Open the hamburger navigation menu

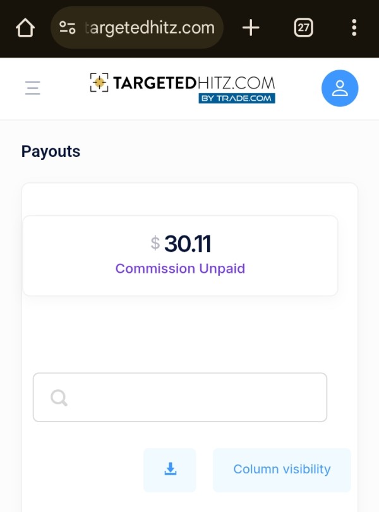[x=33, y=88]
